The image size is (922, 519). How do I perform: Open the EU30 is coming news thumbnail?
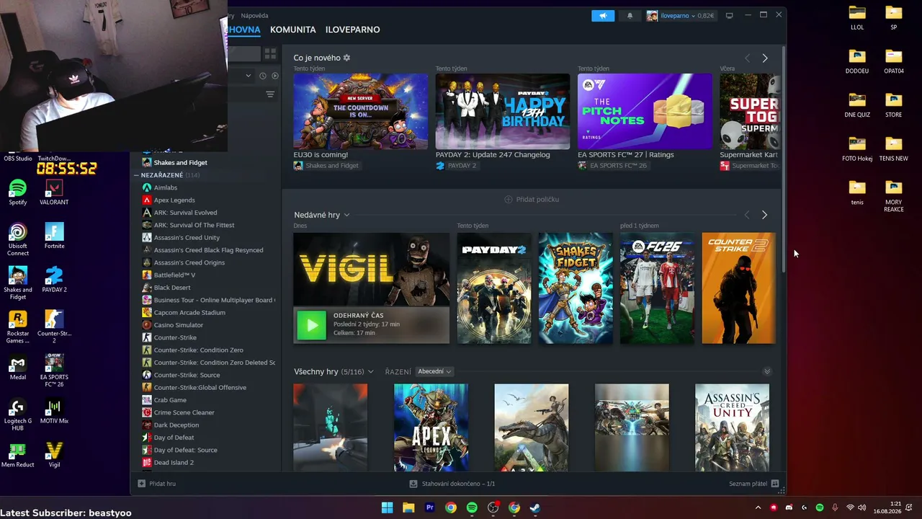(x=360, y=112)
